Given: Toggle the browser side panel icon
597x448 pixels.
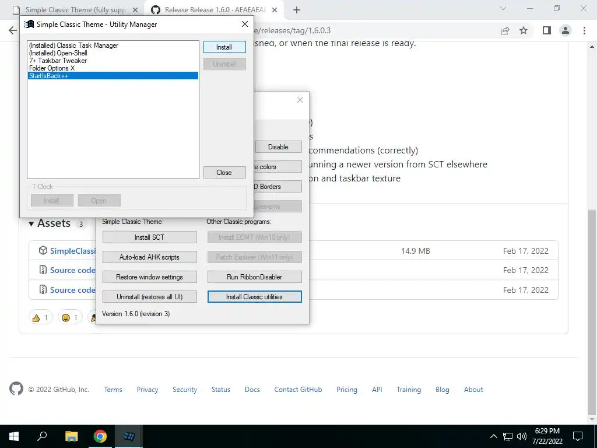Looking at the screenshot, I should click(x=547, y=30).
